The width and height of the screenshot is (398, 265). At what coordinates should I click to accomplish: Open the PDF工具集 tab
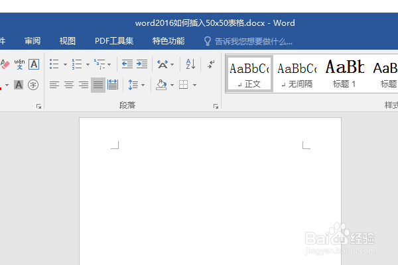[114, 41]
